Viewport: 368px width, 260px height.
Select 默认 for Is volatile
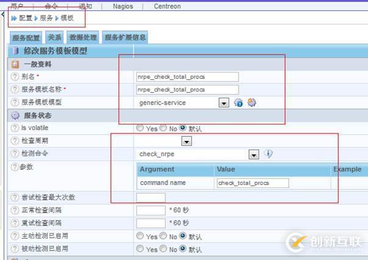click(x=182, y=128)
